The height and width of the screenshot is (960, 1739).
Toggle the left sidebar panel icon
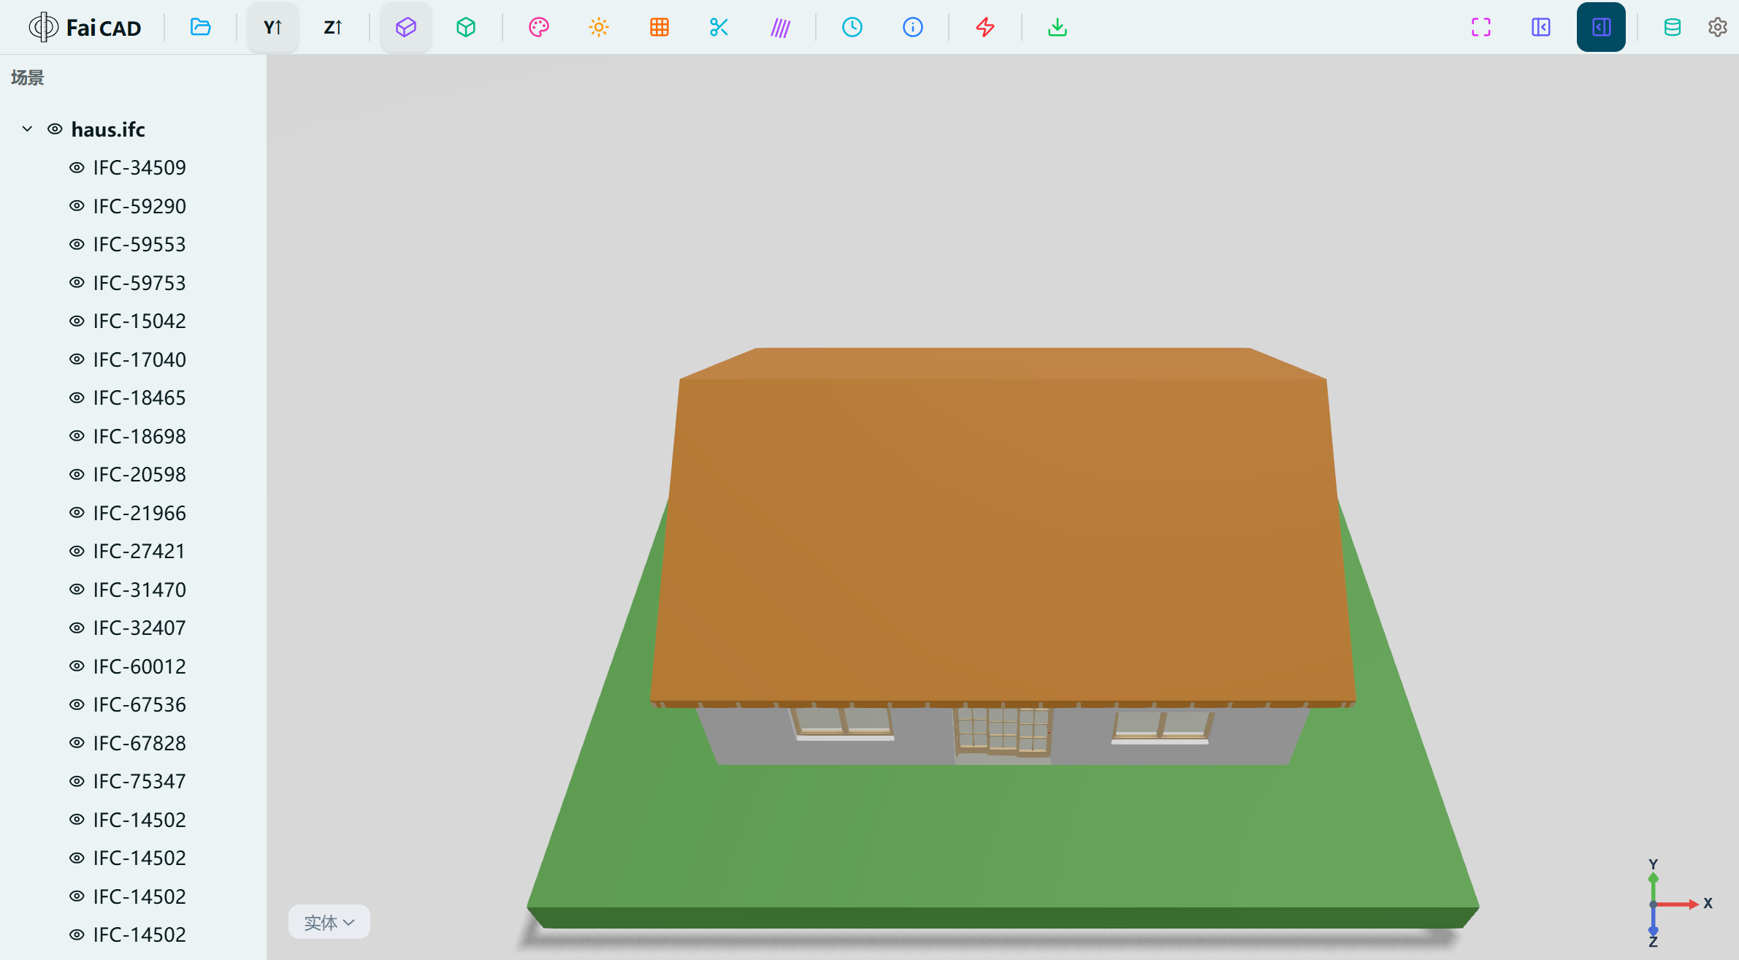point(1541,27)
